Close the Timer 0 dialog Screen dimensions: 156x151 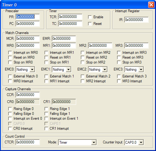coord(151,5)
